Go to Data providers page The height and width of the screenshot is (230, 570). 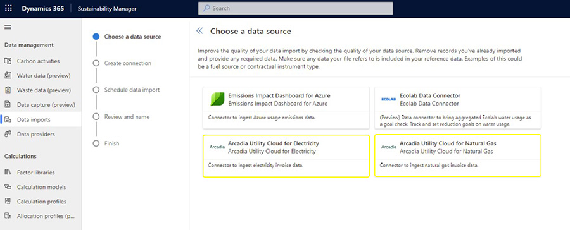[x=41, y=134]
